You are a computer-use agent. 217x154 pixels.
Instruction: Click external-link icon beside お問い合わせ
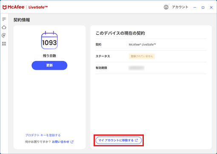[x=72, y=142]
